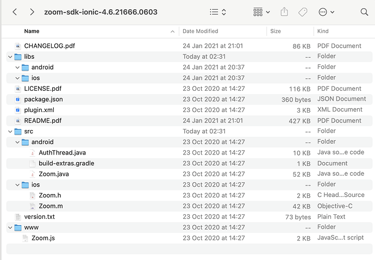The image size is (375, 260).
Task: Collapse the ios folder under libs
Action: coord(17,78)
